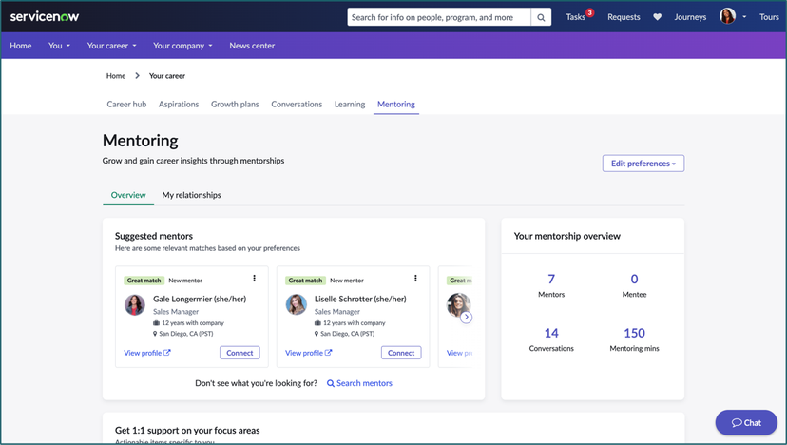
Task: Click the Gale Longermier (she/her) name
Action: 200,299
